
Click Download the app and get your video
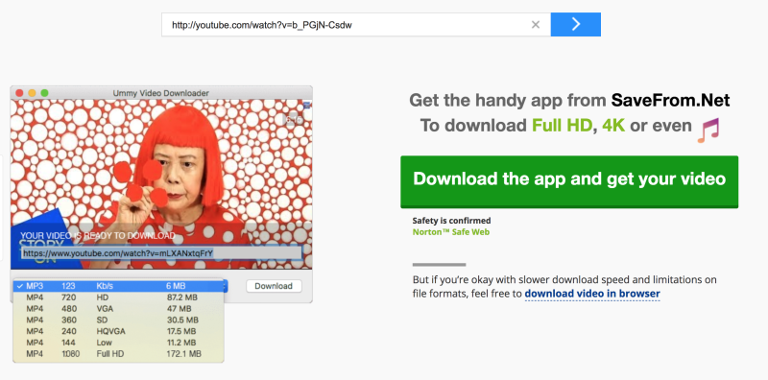(x=569, y=181)
